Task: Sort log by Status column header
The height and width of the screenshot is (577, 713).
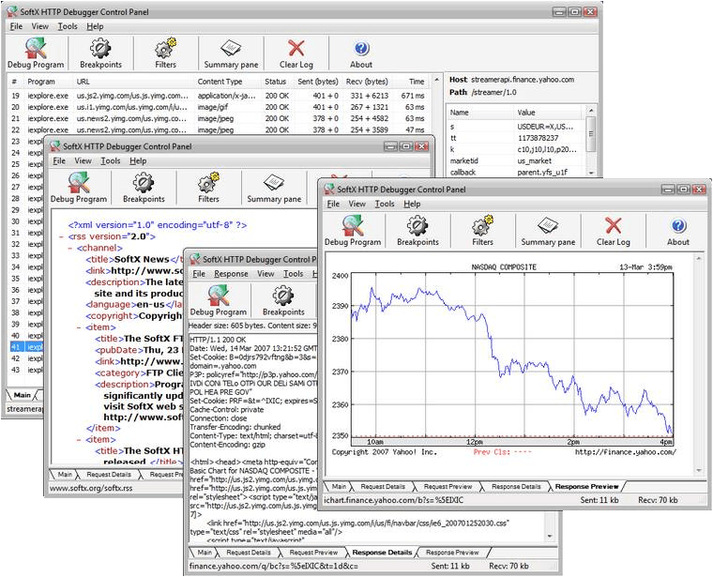Action: pos(276,82)
